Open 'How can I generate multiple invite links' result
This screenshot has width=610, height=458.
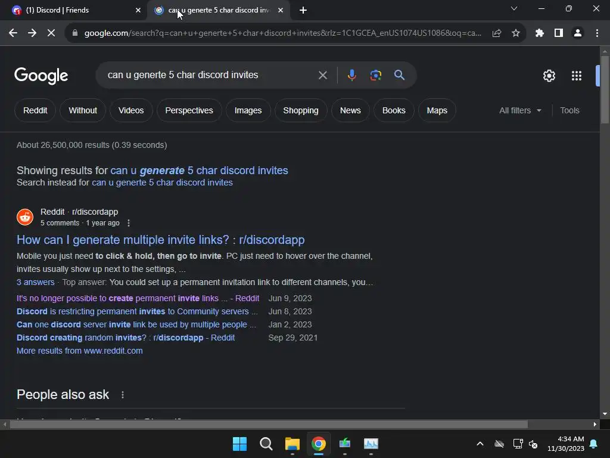tap(161, 240)
